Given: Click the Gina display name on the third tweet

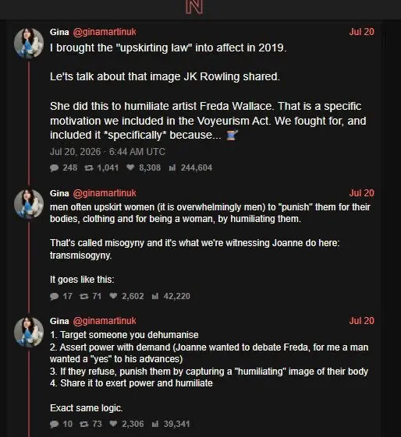Looking at the screenshot, I should pyautogui.click(x=59, y=321).
